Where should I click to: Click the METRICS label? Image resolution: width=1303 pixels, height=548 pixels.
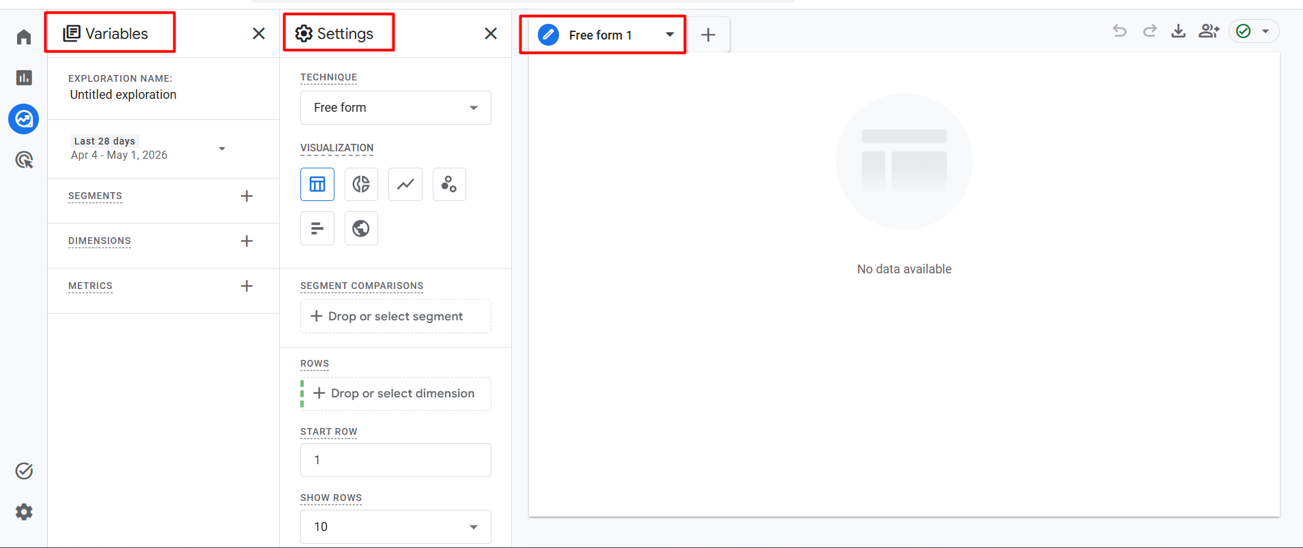(90, 286)
